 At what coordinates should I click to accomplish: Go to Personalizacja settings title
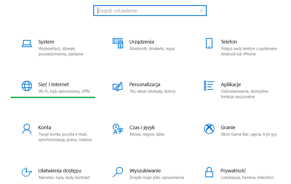coord(145,84)
